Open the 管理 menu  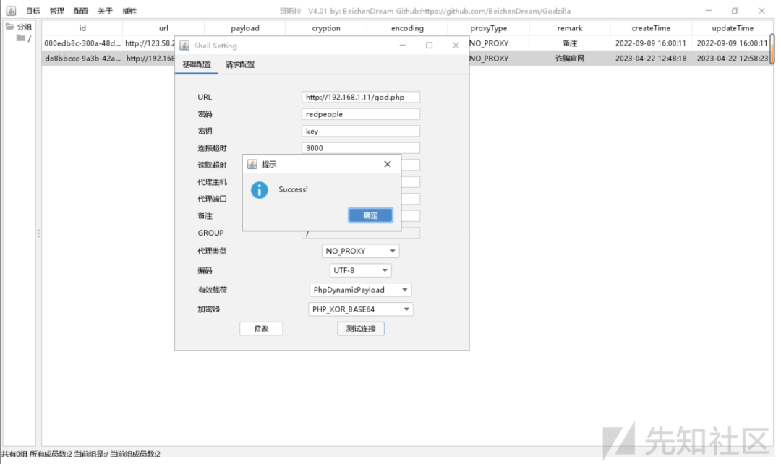pos(57,11)
